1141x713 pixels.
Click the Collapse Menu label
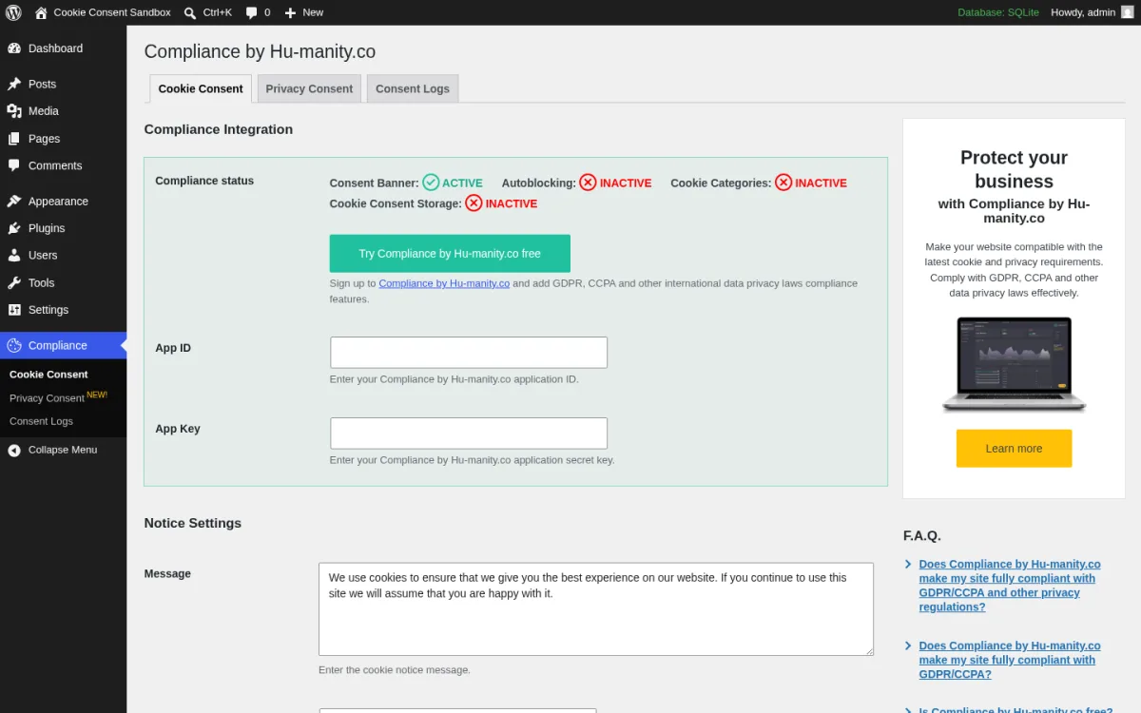point(63,450)
